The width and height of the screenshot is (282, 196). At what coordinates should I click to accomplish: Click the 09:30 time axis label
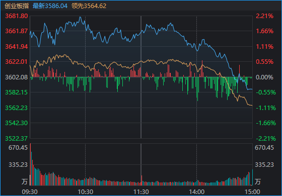click(x=30, y=192)
